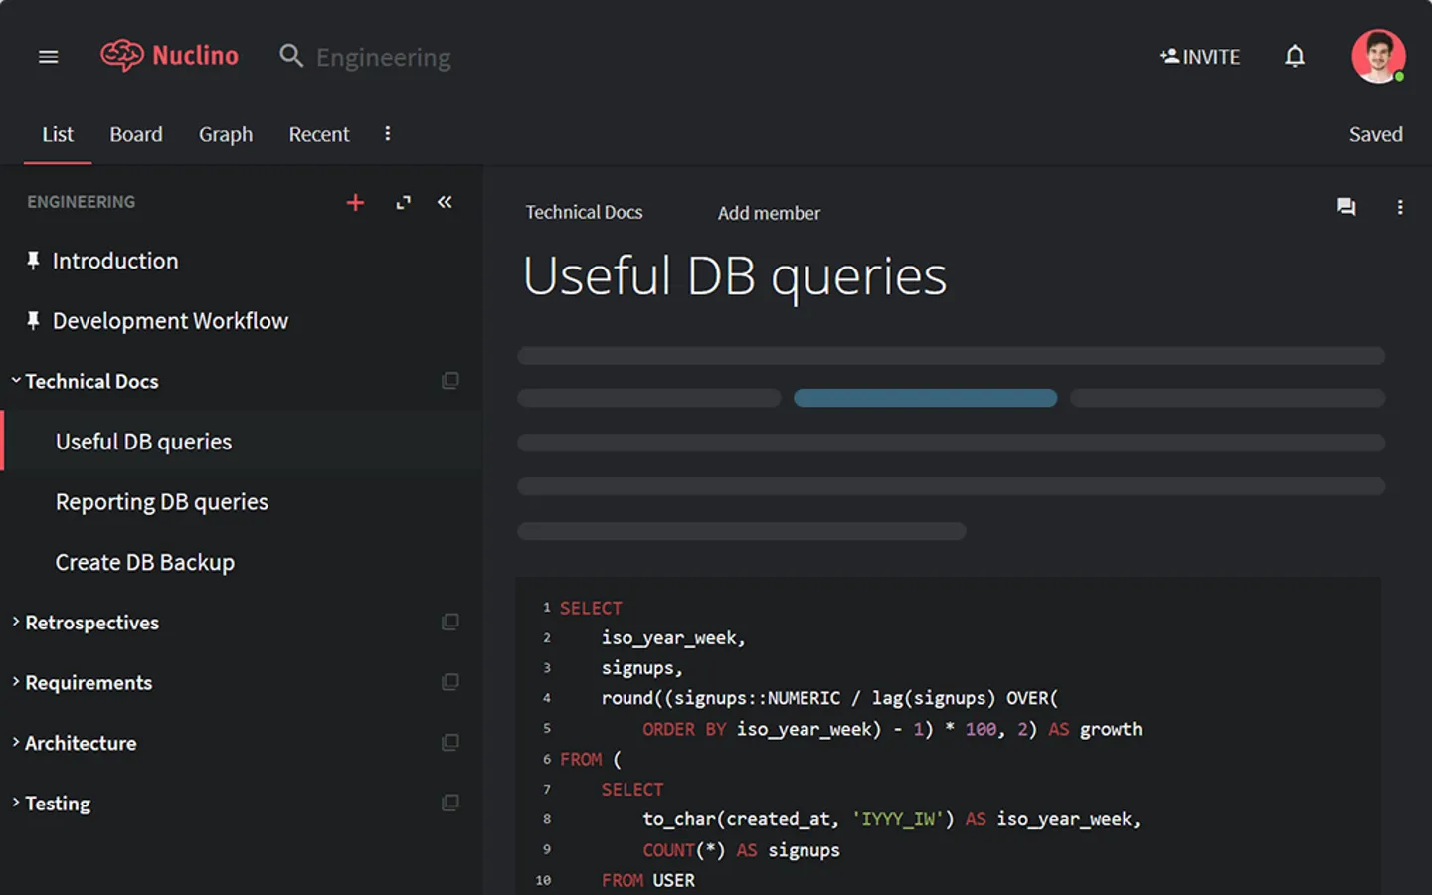Click the blue highlighted placeholder bar
Image resolution: width=1432 pixels, height=895 pixels.
click(925, 398)
